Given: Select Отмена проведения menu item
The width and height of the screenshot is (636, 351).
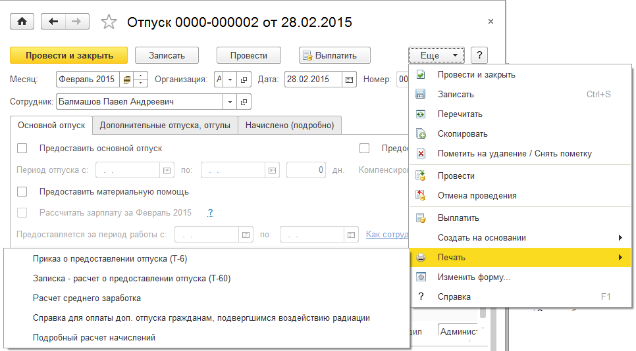Looking at the screenshot, I should [x=520, y=196].
